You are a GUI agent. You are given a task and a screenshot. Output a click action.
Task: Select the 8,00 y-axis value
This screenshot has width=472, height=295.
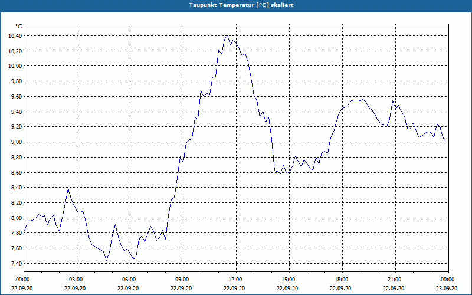(x=17, y=218)
